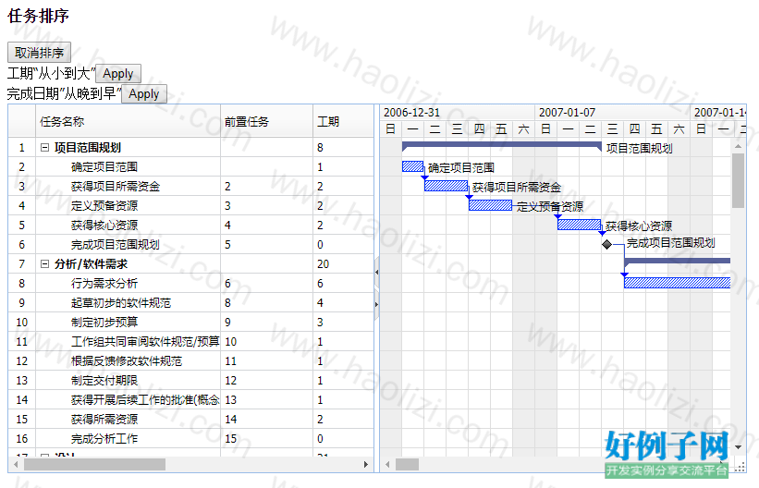Select the 确定项目范围 task row

[190, 167]
